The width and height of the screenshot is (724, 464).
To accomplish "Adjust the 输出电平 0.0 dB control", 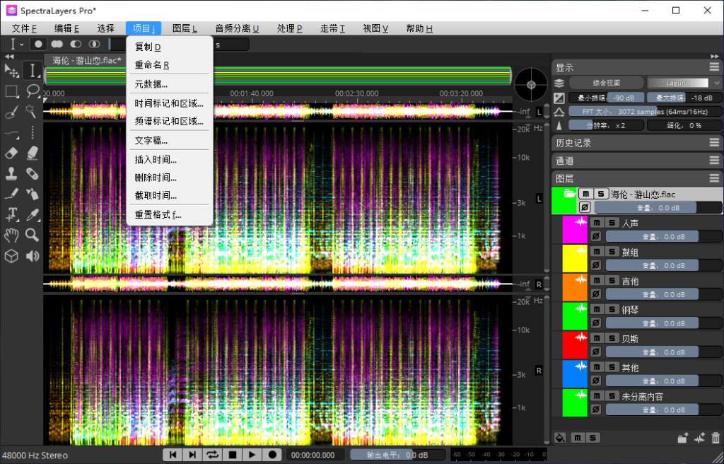I will 397,456.
